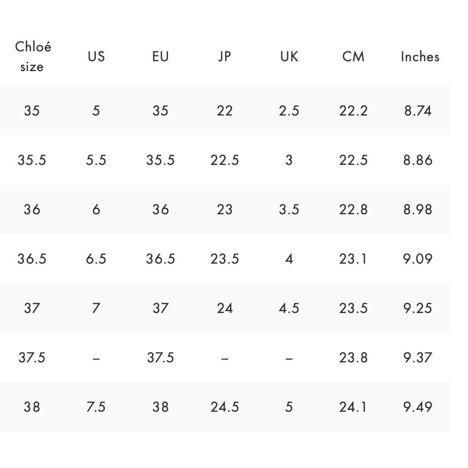Image resolution: width=468 pixels, height=468 pixels.
Task: Click the US column header
Action: click(96, 57)
